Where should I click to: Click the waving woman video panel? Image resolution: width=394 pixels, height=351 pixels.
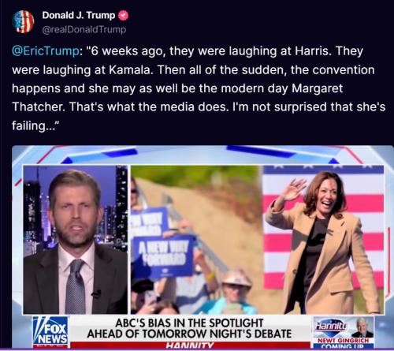323,239
